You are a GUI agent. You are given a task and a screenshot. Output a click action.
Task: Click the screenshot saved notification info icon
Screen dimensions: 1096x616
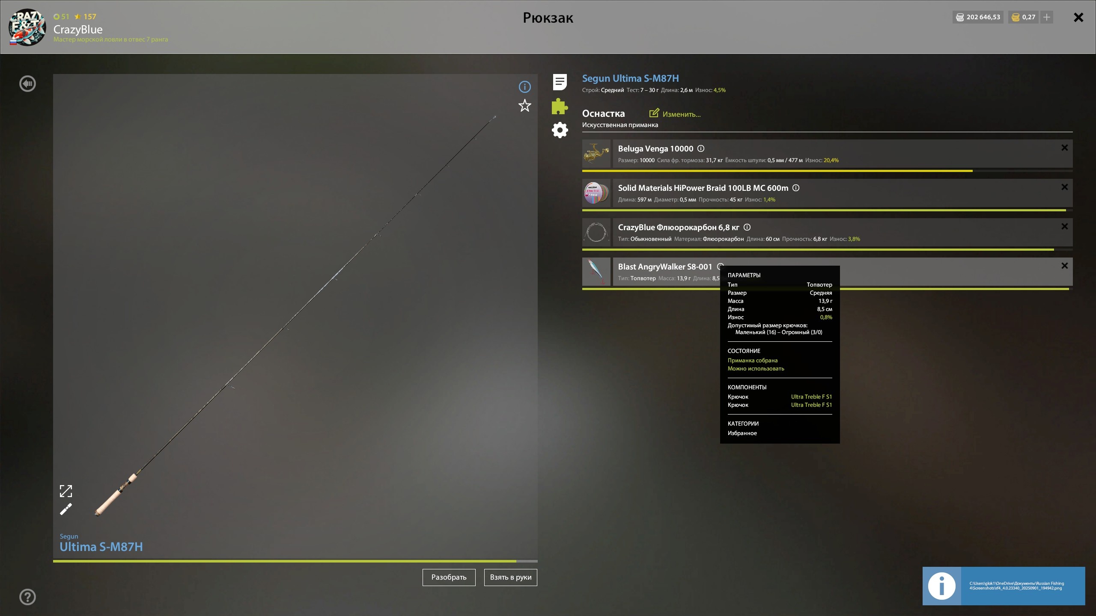941,586
